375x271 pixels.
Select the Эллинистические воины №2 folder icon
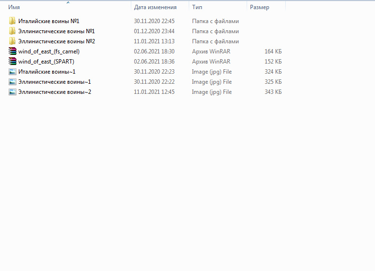pyautogui.click(x=12, y=41)
